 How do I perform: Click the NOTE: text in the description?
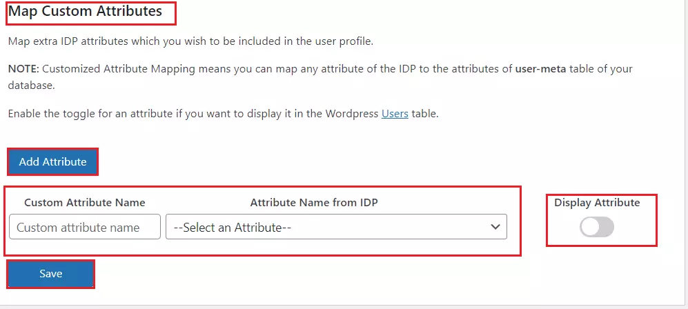click(x=23, y=69)
